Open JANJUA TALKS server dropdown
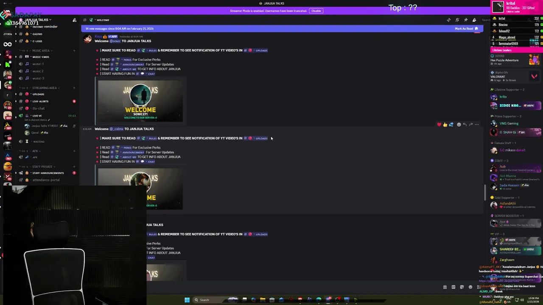The height and width of the screenshot is (305, 543). 38,20
